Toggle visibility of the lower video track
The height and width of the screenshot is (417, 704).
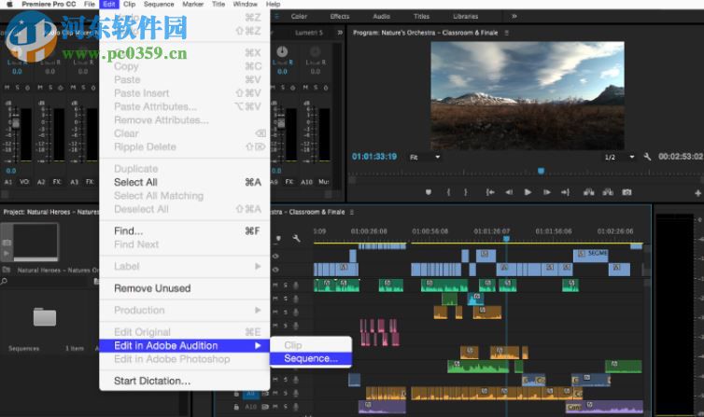(x=275, y=270)
